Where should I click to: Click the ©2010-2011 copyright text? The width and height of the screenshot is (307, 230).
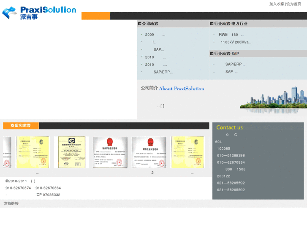[x=16, y=181]
